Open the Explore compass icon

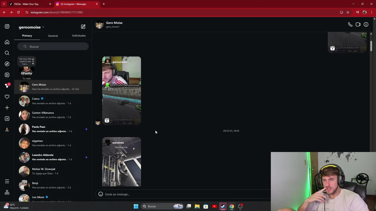point(7,64)
